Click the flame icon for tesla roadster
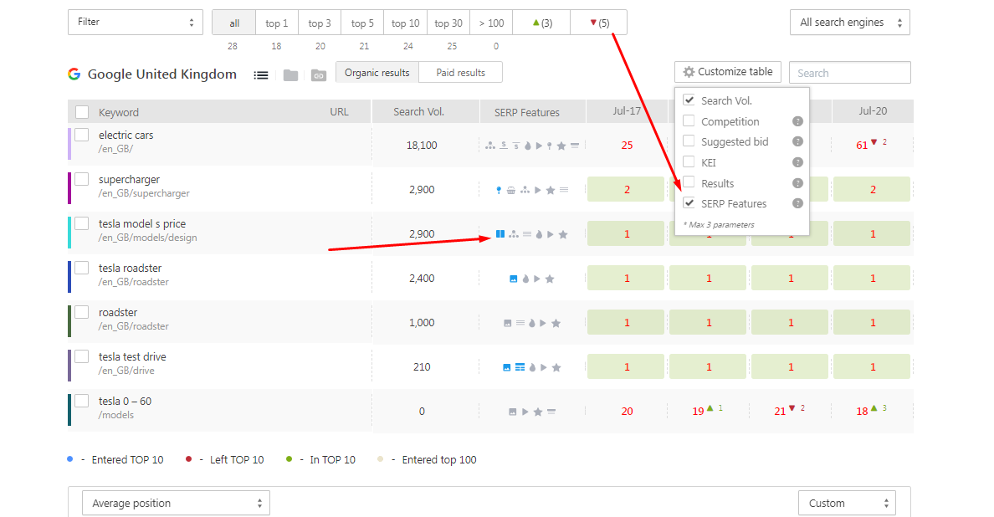 click(525, 279)
